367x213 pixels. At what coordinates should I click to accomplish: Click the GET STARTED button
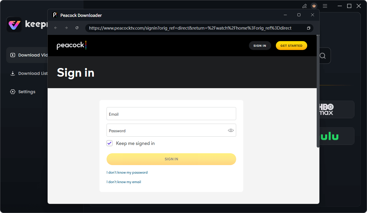[x=291, y=46]
